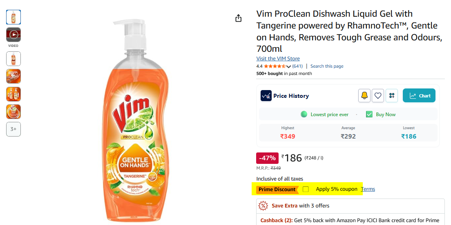Open the Visit the VIM Store link
The width and height of the screenshot is (451, 225).
coord(278,59)
